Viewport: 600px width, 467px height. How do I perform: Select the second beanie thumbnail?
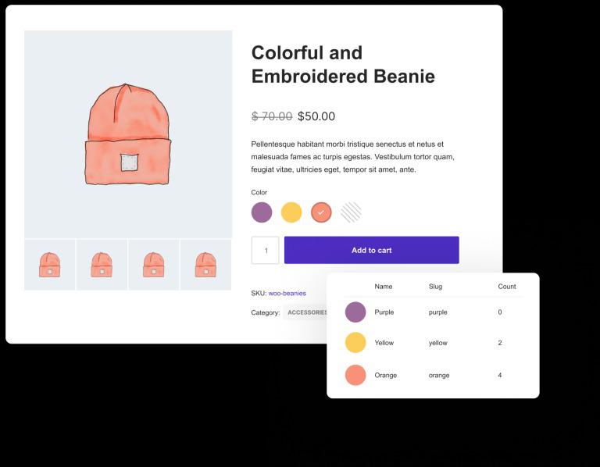[102, 265]
